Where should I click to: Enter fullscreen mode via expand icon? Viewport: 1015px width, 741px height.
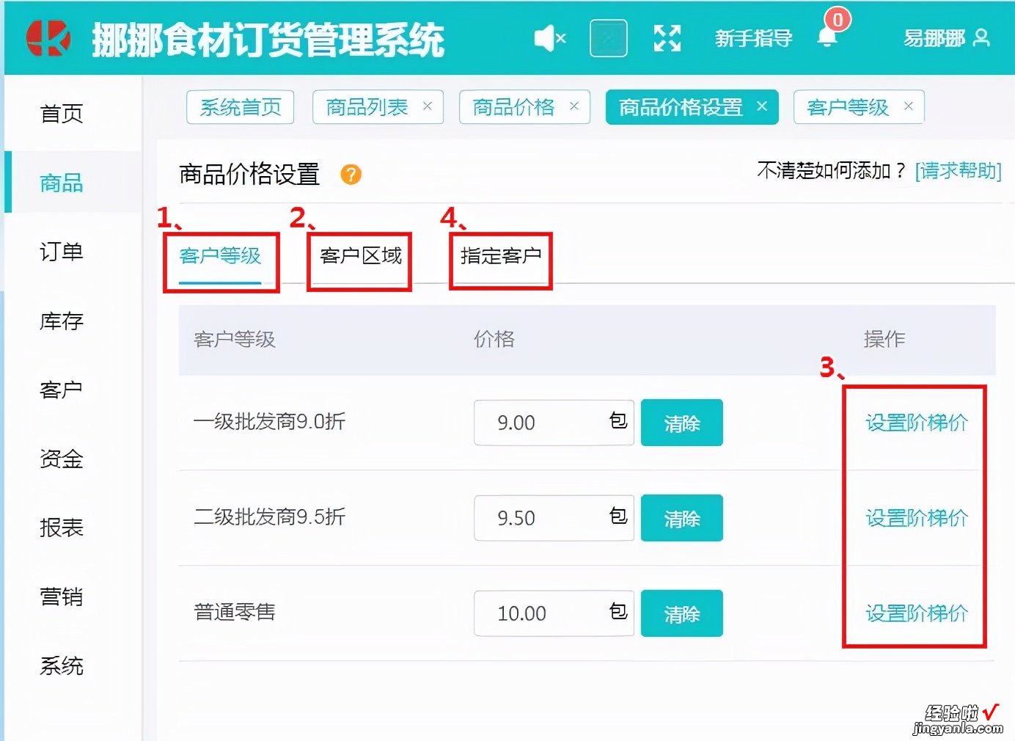667,38
